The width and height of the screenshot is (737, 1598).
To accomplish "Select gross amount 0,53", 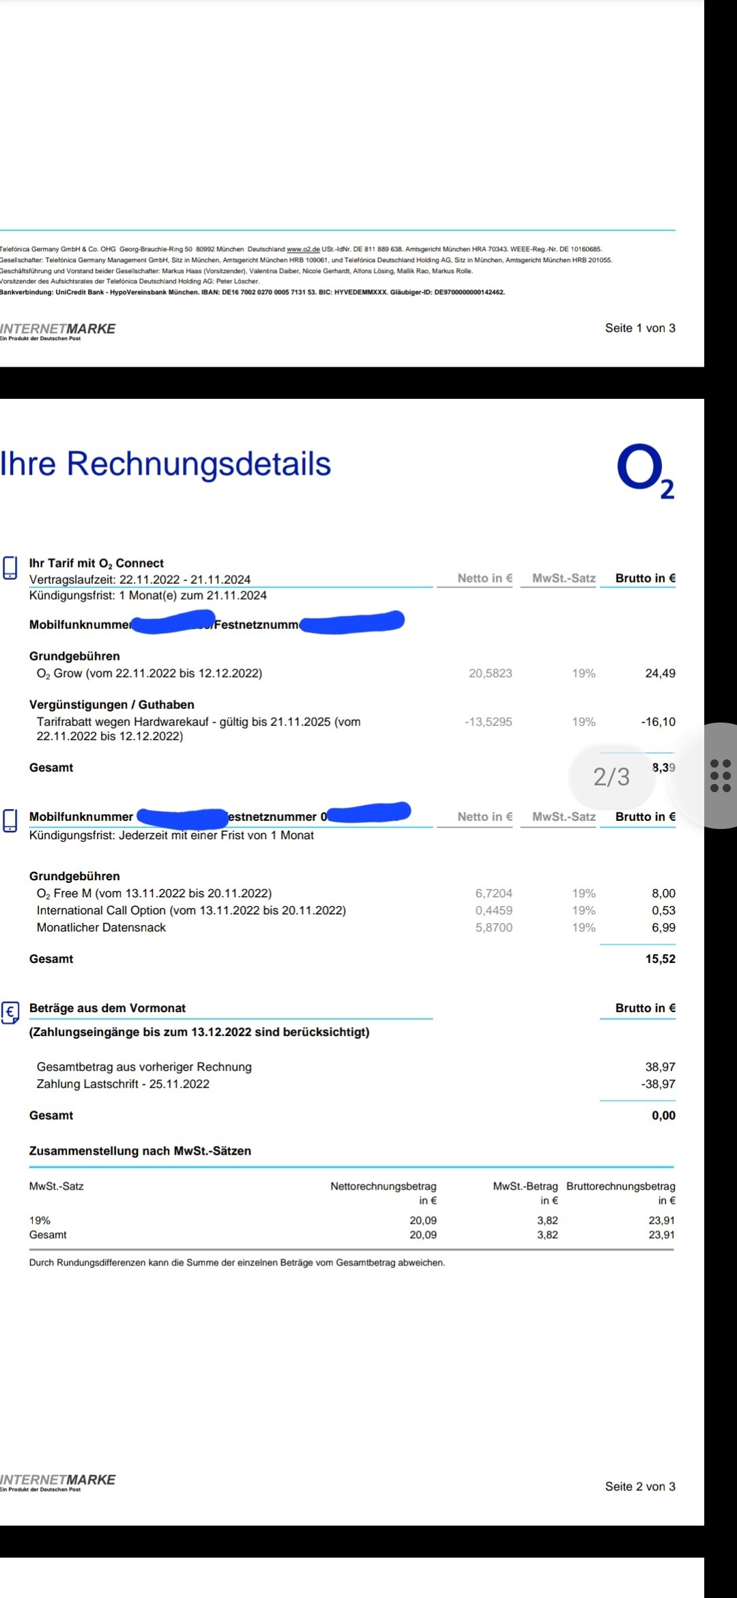I will (x=663, y=910).
